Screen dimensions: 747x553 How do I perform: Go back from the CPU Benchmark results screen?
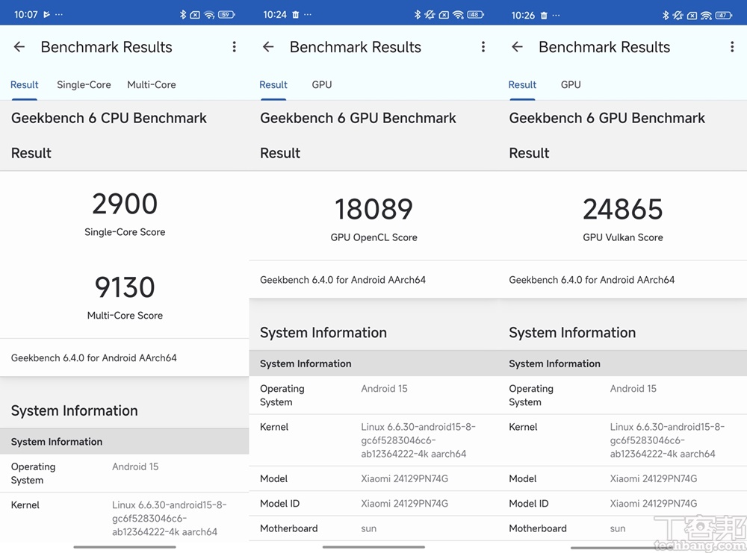(19, 46)
